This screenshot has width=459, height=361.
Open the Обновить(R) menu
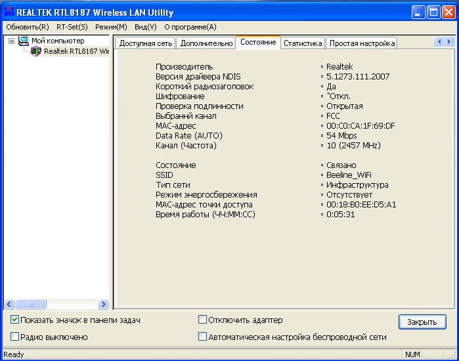(28, 27)
